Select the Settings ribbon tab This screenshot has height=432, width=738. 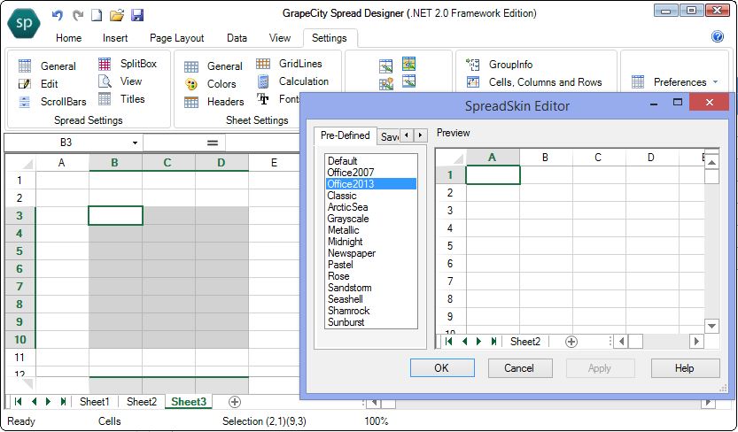tap(330, 38)
